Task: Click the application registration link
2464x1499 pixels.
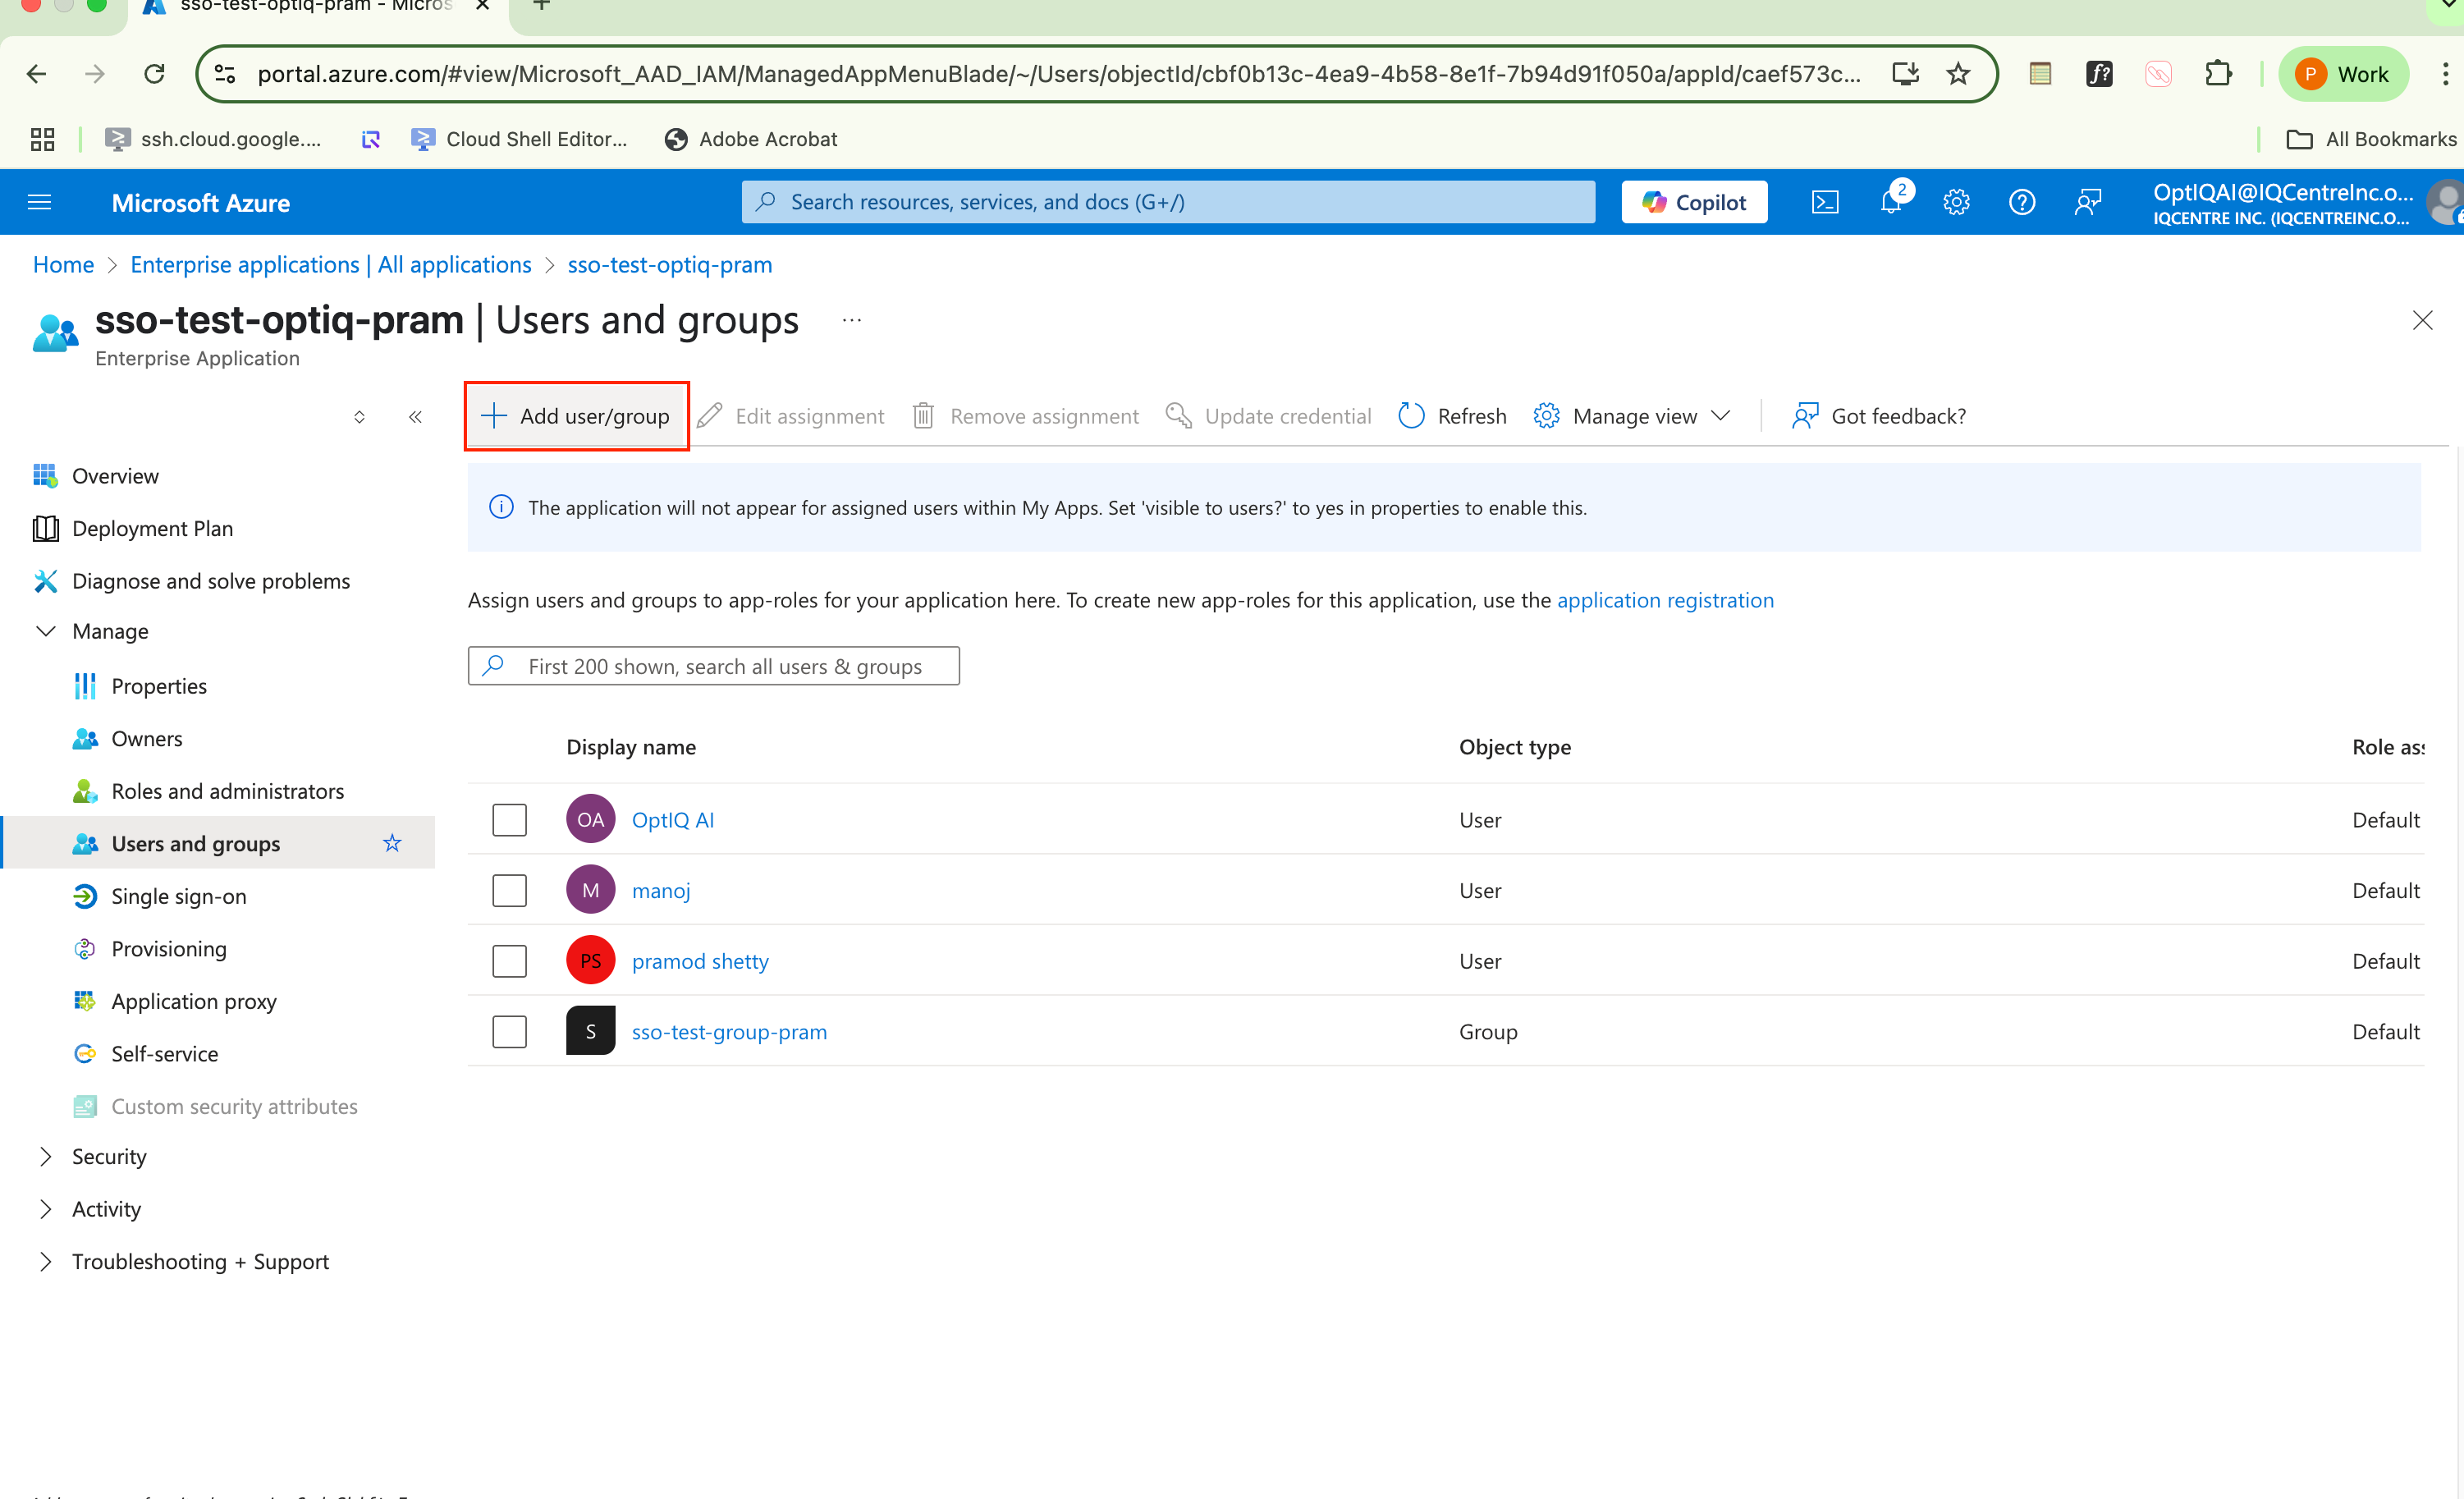Action: (x=1665, y=600)
